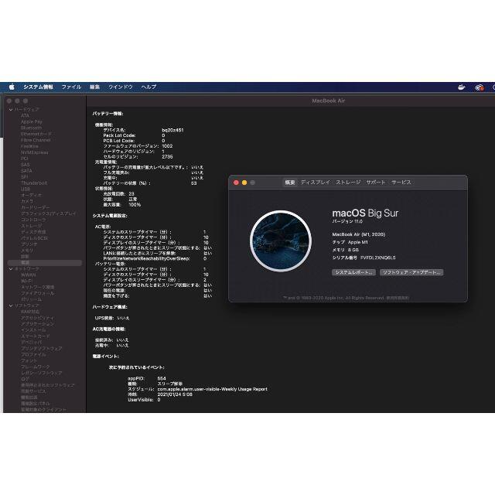Select スマートカード in the sidebar

coord(36,336)
